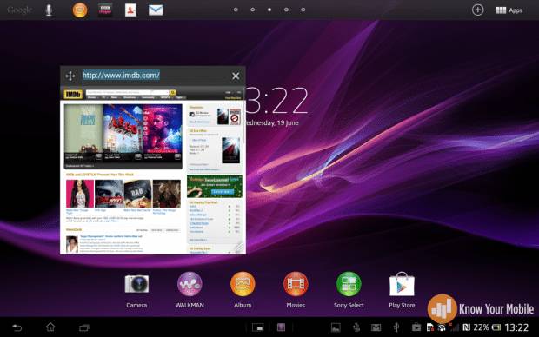Open the Contacts shortcut icon

click(130, 10)
